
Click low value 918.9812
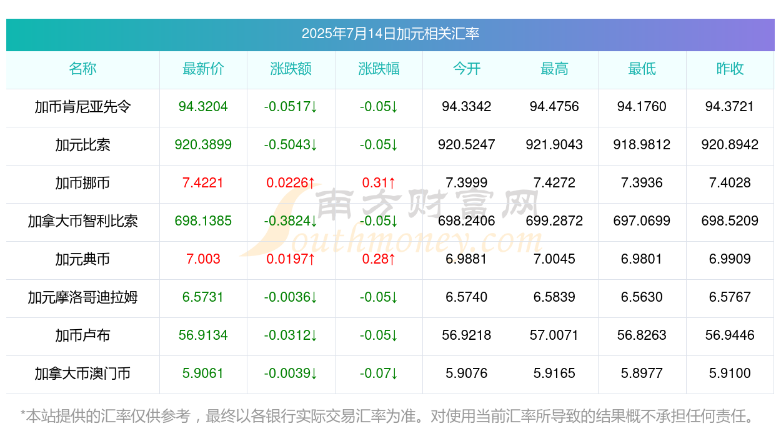(x=642, y=145)
